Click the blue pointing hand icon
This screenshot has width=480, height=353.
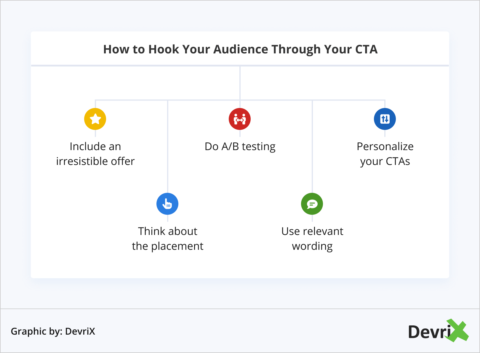[167, 204]
